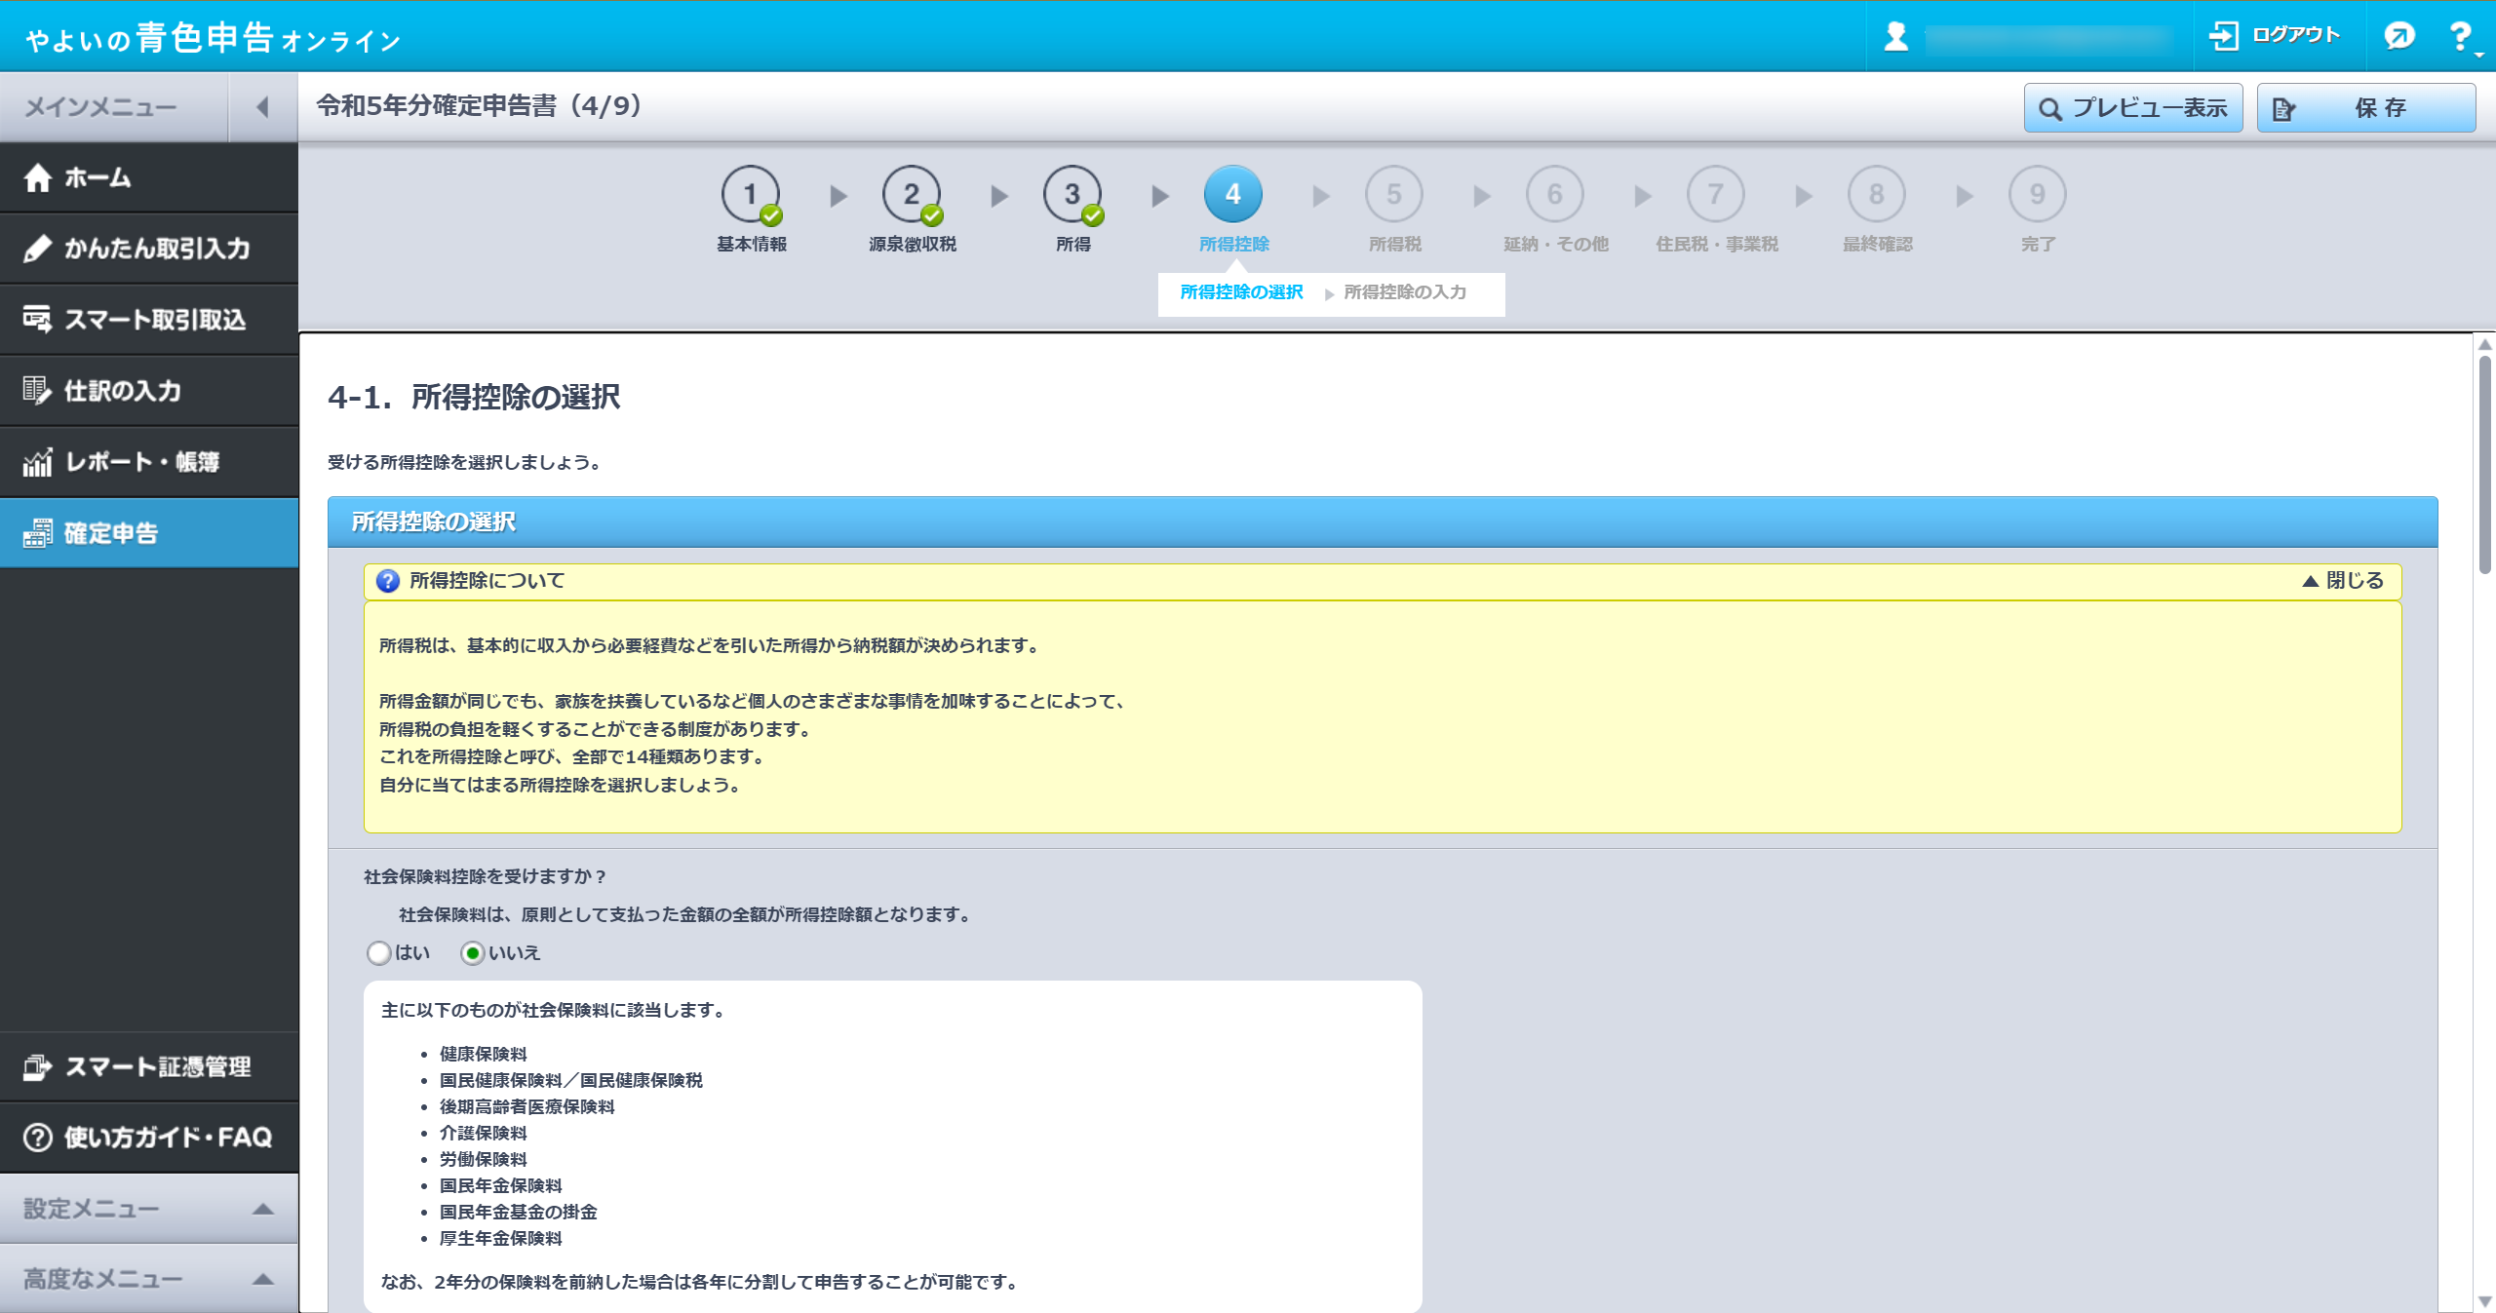Click the support chat icon in header
The height and width of the screenshot is (1313, 2496).
click(x=2399, y=36)
